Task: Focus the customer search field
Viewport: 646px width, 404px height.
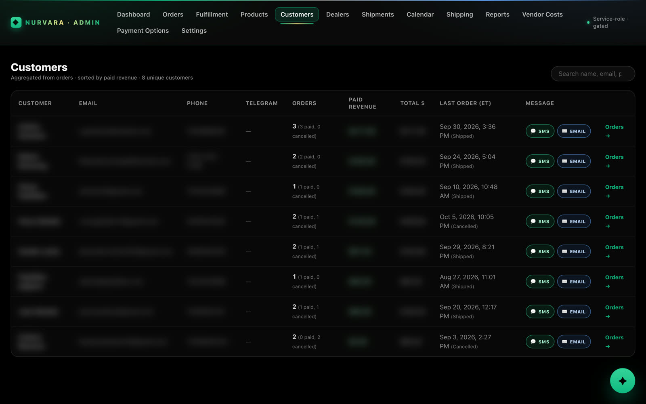Action: point(593,74)
